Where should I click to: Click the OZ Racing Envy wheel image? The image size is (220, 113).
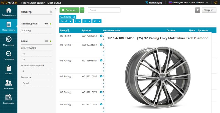click(158, 77)
